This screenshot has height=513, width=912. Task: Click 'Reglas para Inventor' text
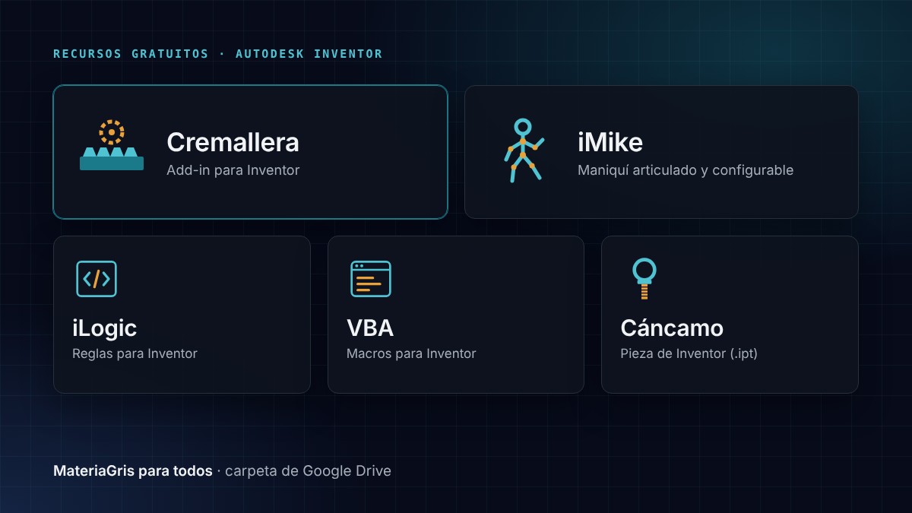pos(135,353)
